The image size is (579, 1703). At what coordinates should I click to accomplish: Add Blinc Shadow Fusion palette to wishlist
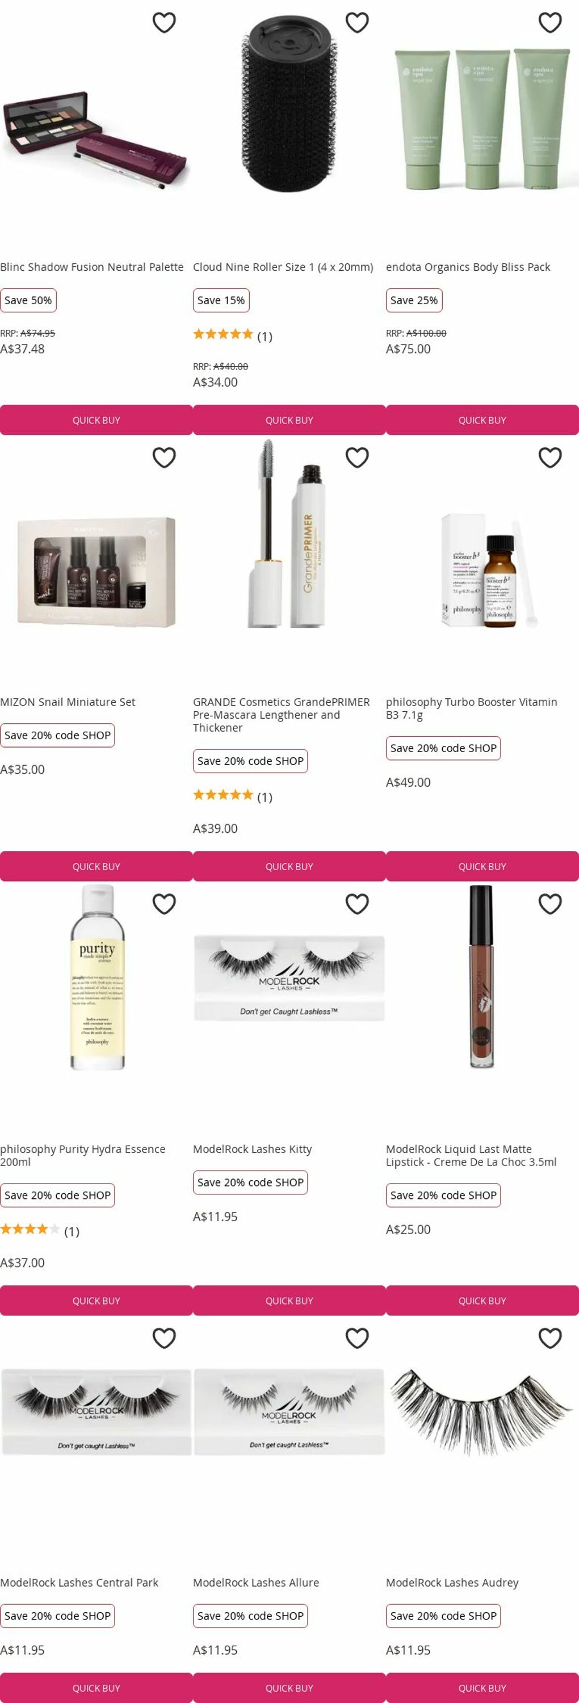pos(164,23)
